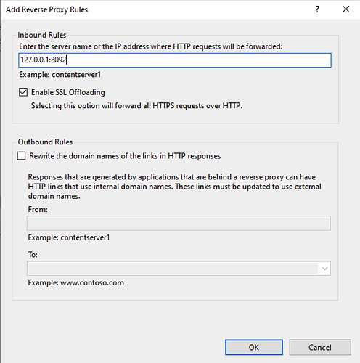Open help via the question mark icon
The height and width of the screenshot is (363, 360).
pyautogui.click(x=317, y=9)
